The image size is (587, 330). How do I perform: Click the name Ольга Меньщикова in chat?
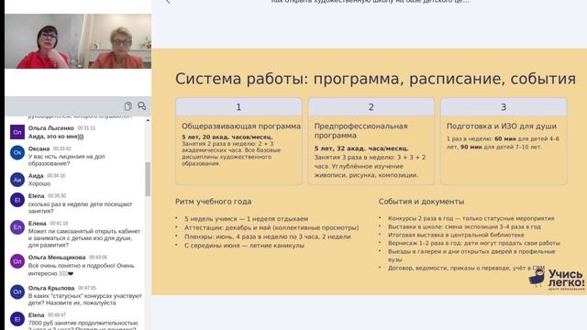point(57,258)
